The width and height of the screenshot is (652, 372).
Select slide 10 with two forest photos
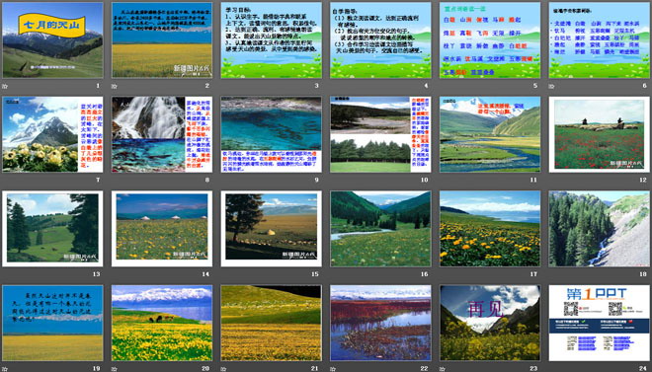380,134
